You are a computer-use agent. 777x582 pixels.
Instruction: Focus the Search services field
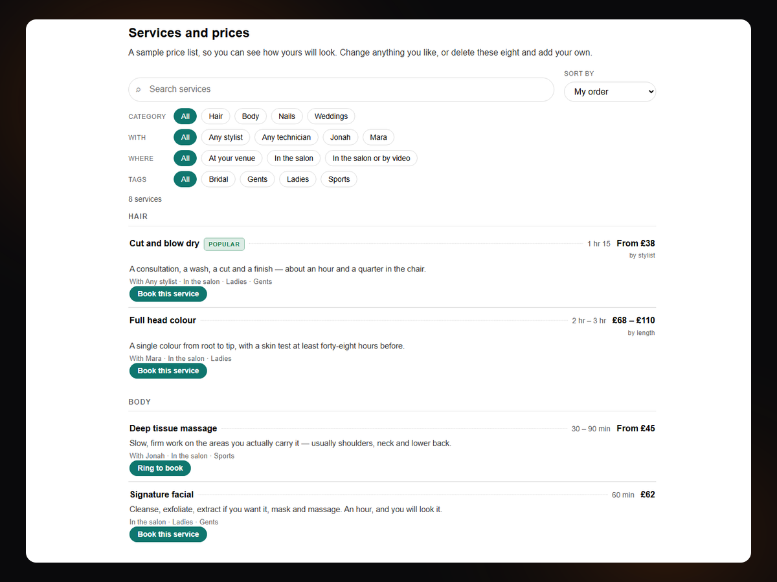click(341, 89)
